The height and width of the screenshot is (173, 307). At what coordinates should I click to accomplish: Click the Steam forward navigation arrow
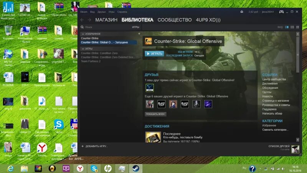coord(89,20)
